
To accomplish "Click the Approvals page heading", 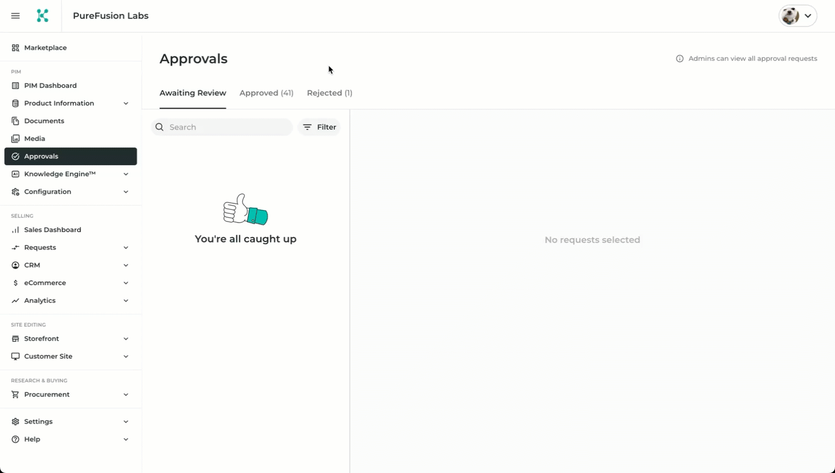I will click(x=193, y=59).
